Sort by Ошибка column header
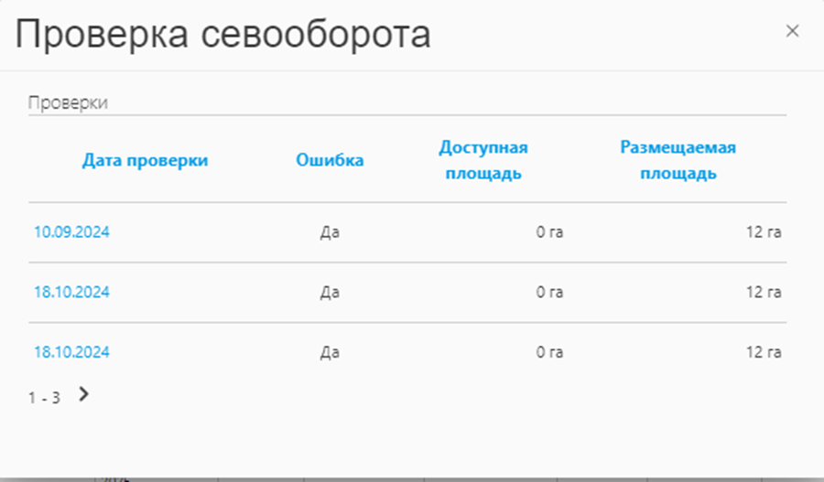Image resolution: width=824 pixels, height=482 pixels. tap(330, 160)
